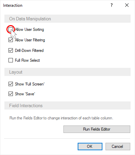
Task: Open the question mark help button
Action: (112, 5)
